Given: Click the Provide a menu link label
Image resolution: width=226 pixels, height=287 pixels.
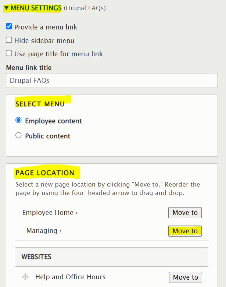Looking at the screenshot, I should tap(46, 27).
